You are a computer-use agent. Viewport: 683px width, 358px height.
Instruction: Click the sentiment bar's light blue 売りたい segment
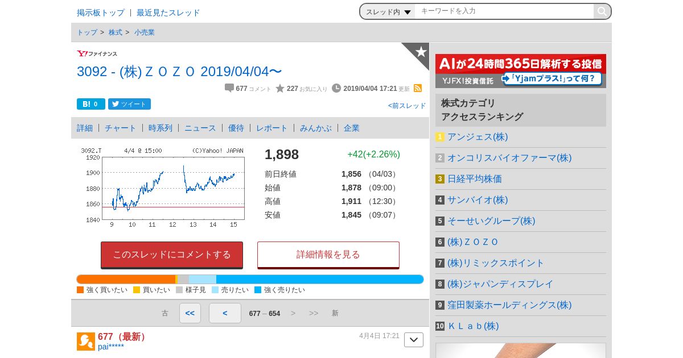tap(203, 279)
